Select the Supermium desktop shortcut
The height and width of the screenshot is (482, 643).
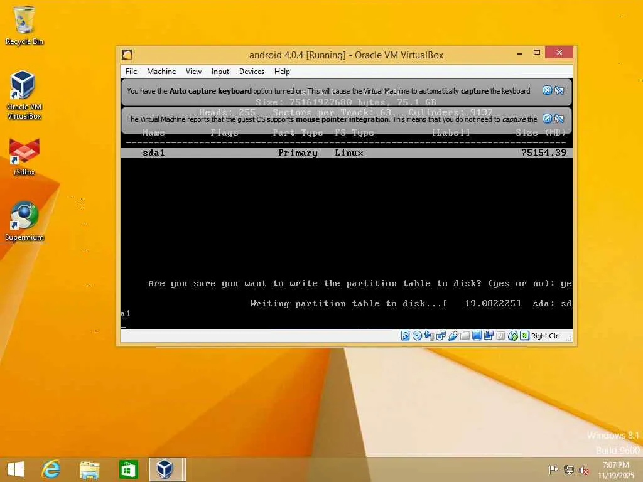pyautogui.click(x=24, y=222)
